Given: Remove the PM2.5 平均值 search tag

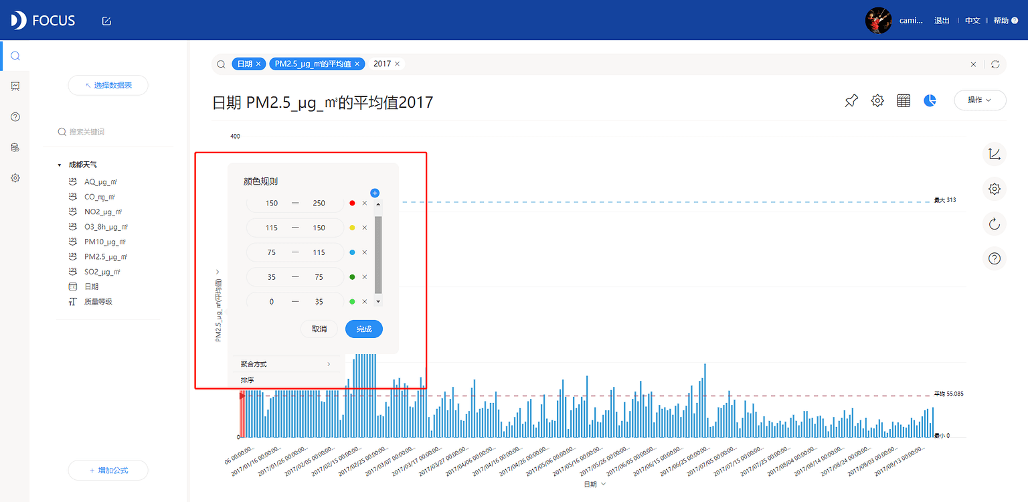Looking at the screenshot, I should click(x=357, y=64).
